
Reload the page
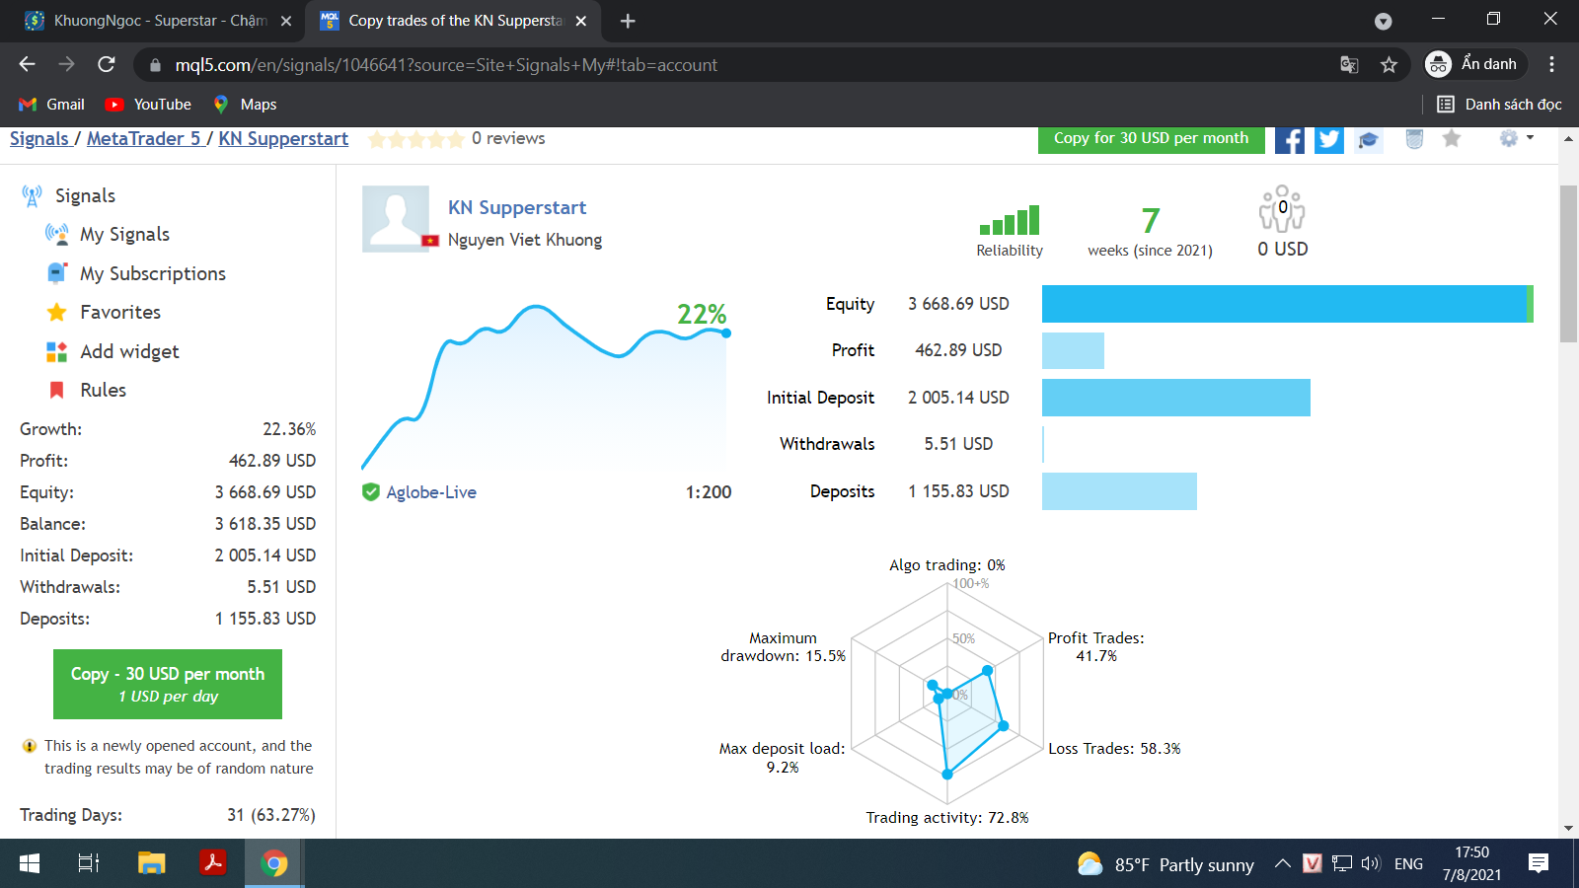107,64
